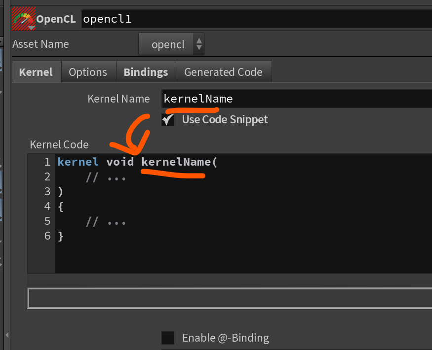
Task: Open the Options tab
Action: (88, 72)
